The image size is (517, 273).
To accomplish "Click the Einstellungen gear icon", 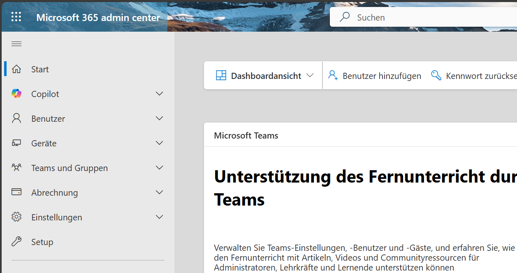I will pos(16,217).
